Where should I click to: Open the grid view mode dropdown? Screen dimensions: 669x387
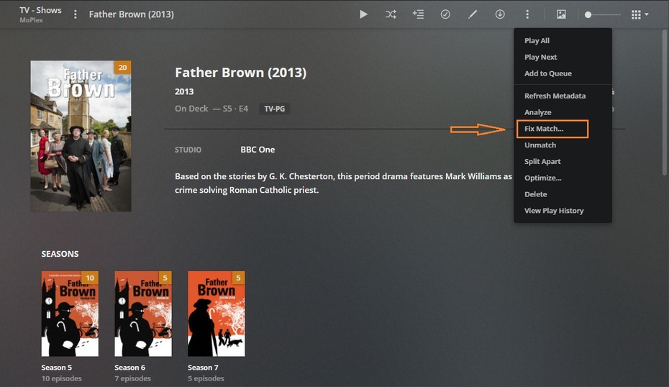[x=640, y=14]
